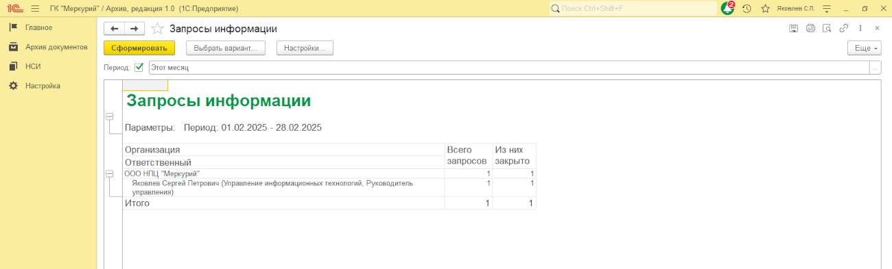The image size is (892, 269).
Task: Click the green Запросы информации report title
Action: click(x=219, y=101)
